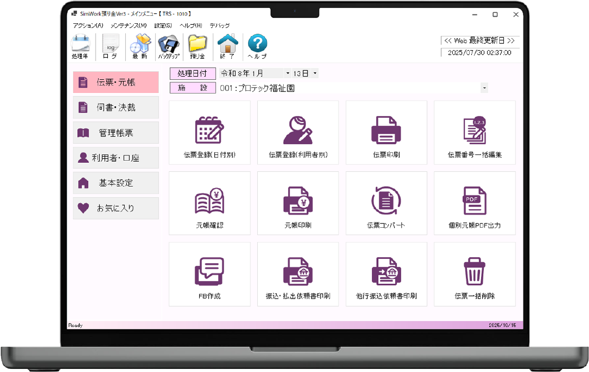Screen dimensions: 589x372
Task: Switch to the 管理帳票 sidebar section
Action: (x=116, y=133)
